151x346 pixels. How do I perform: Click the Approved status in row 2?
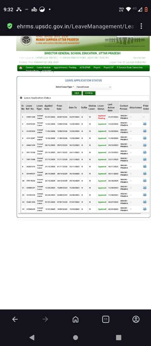(x=102, y=124)
